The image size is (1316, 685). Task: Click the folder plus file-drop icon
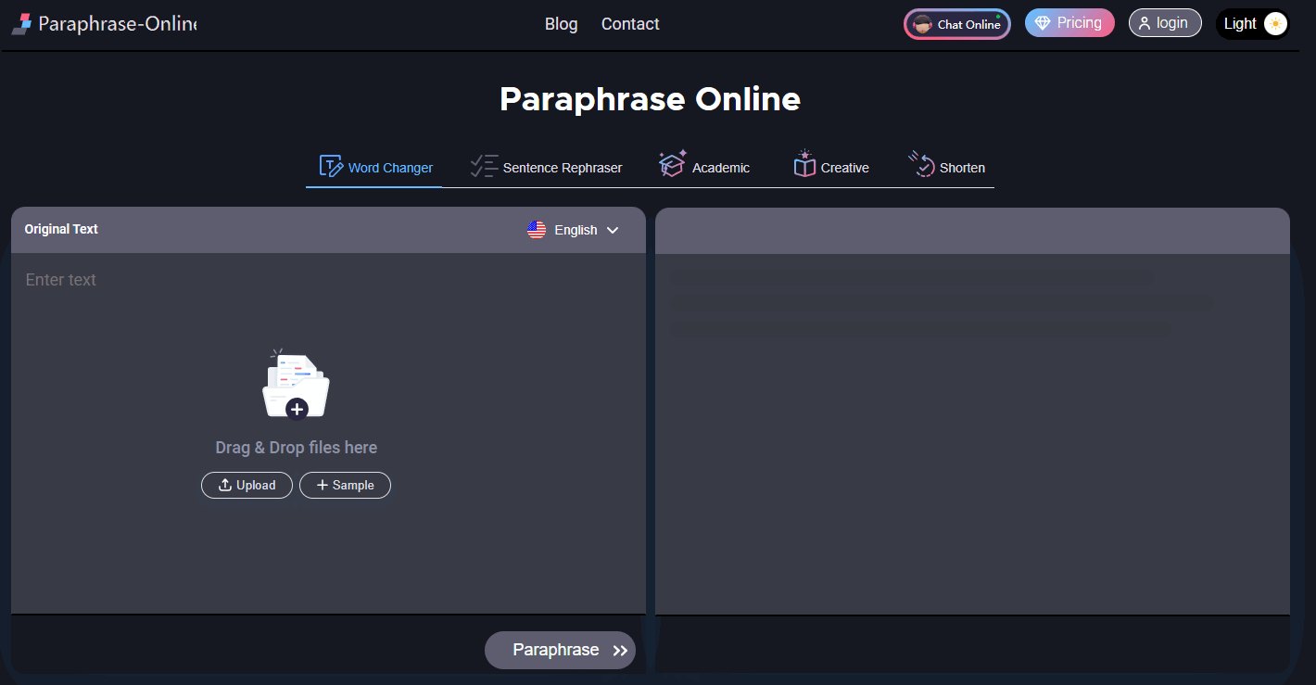click(296, 385)
